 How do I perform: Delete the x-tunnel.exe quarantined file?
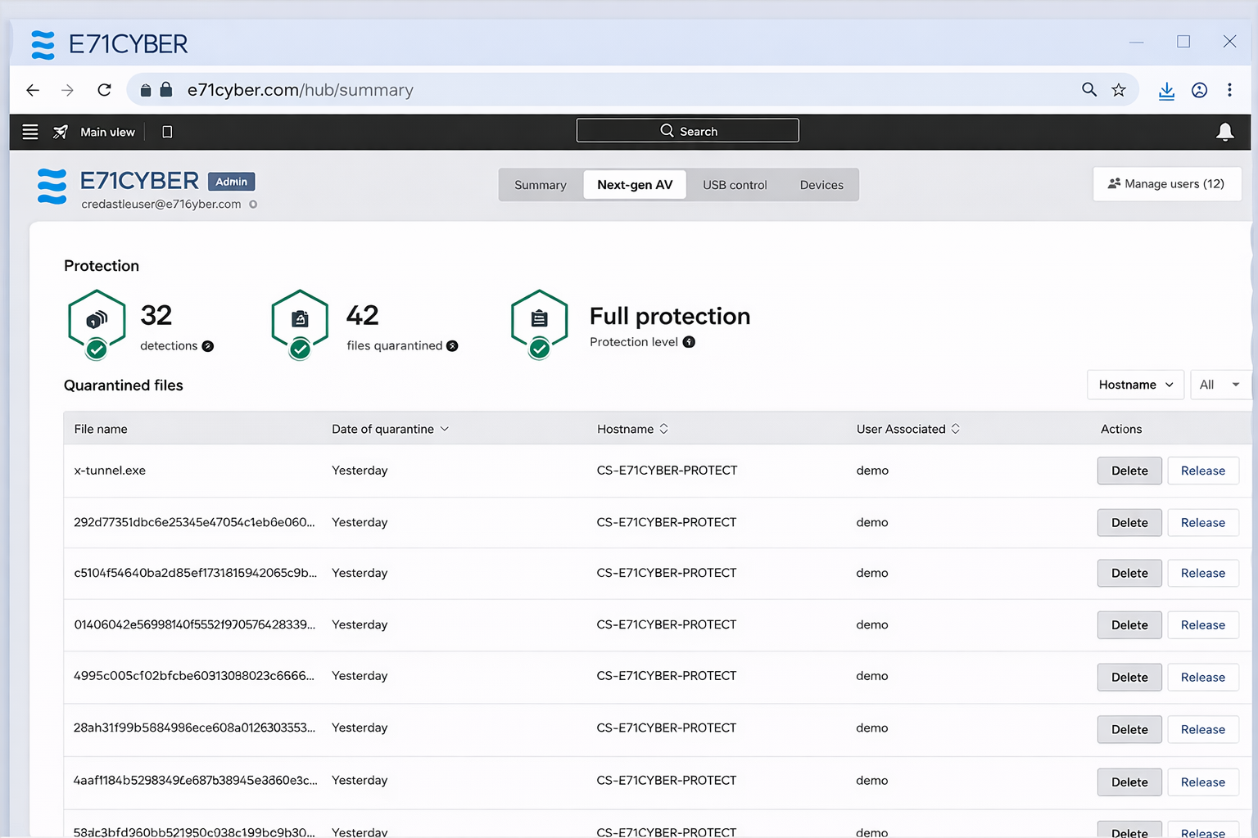coord(1129,471)
